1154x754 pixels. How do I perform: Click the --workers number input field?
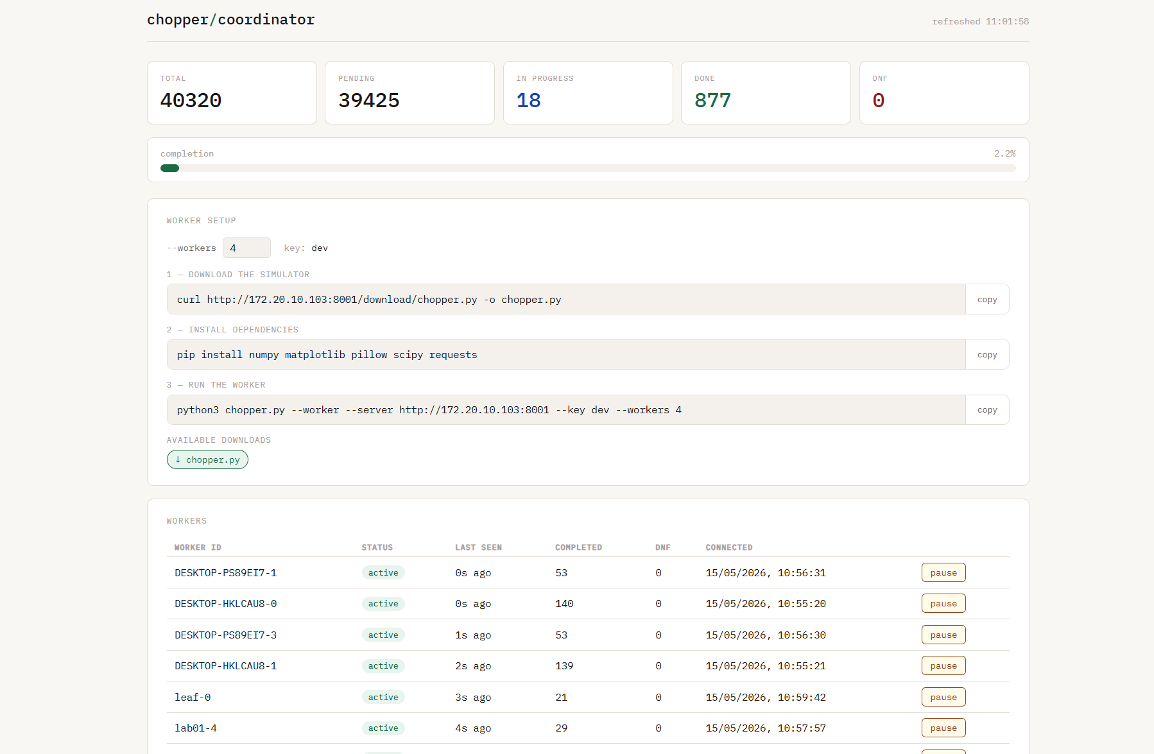pyautogui.click(x=246, y=248)
